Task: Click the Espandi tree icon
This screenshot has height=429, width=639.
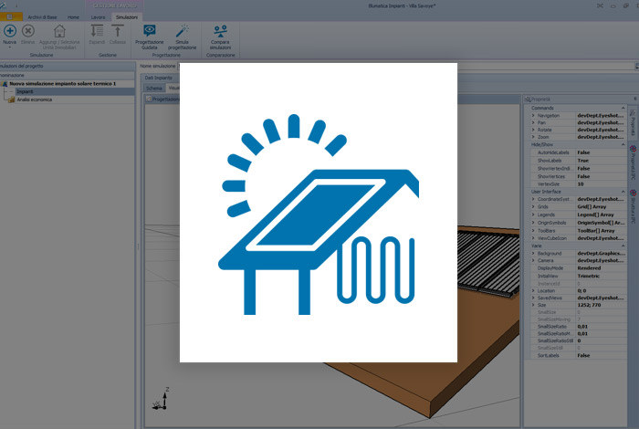Action: click(x=97, y=31)
